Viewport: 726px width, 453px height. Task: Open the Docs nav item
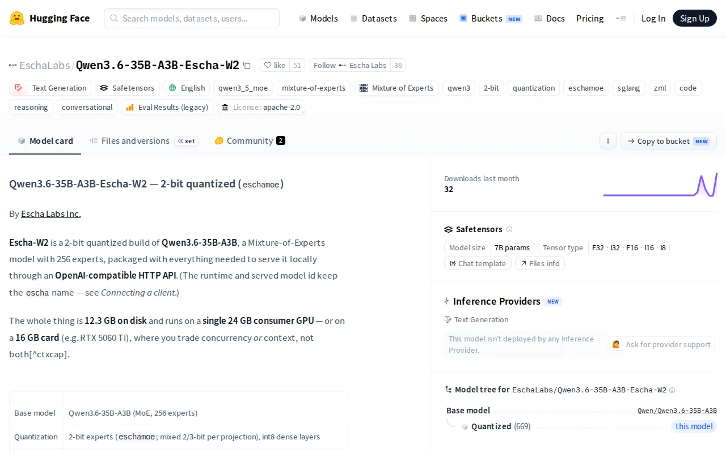[x=550, y=18]
